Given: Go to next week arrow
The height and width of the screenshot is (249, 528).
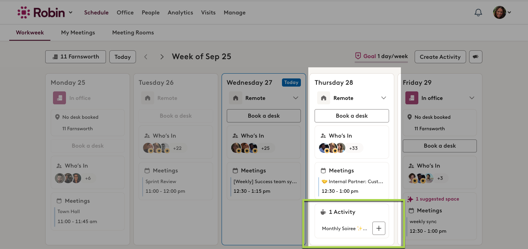Looking at the screenshot, I should (162, 57).
